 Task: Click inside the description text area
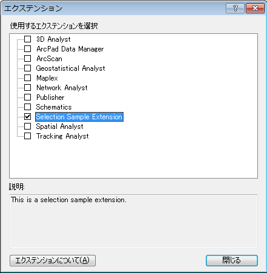(133, 222)
